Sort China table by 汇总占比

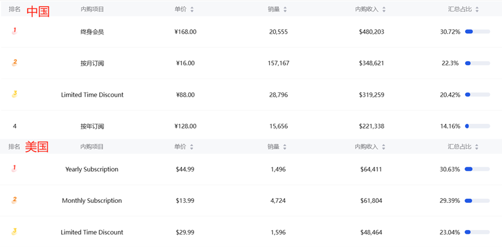[477, 10]
